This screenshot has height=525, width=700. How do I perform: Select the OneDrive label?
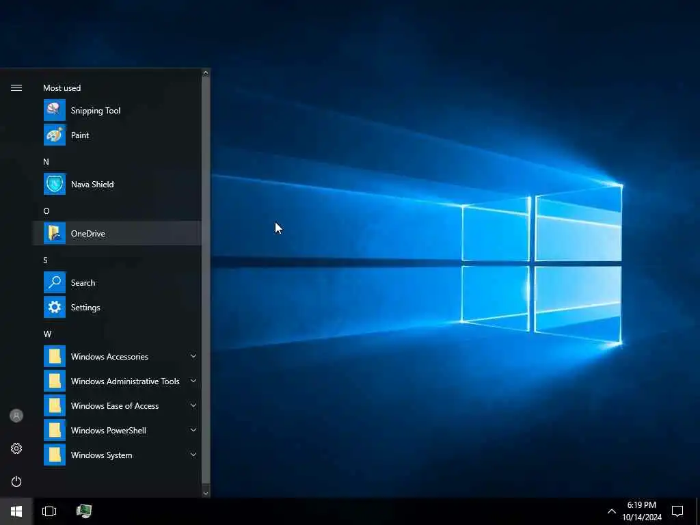click(x=88, y=233)
